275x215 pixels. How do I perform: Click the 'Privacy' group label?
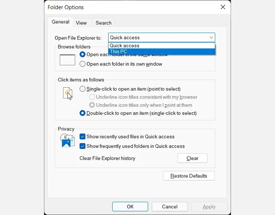tap(66, 129)
